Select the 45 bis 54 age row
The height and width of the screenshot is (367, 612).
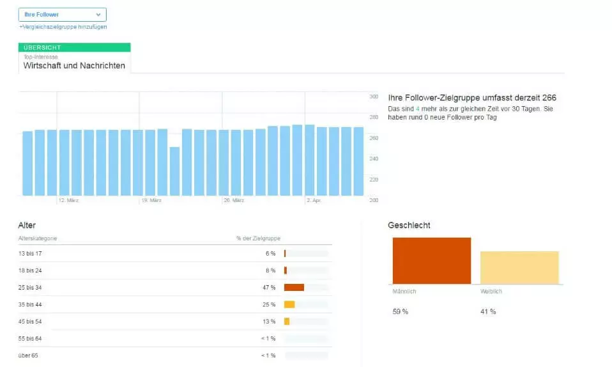click(175, 322)
